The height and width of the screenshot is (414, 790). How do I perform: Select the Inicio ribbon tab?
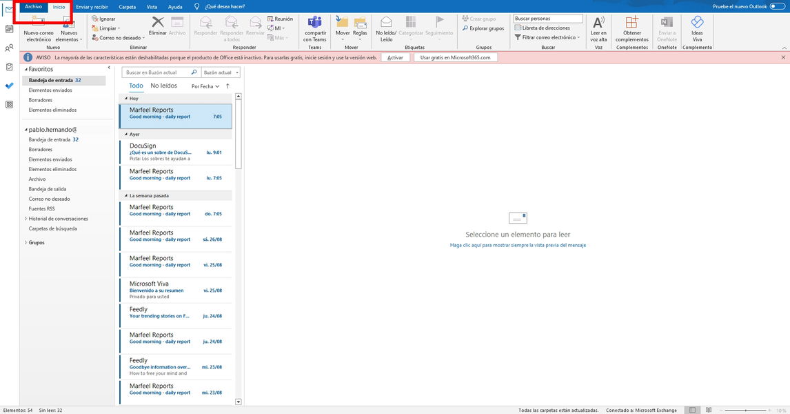(59, 7)
